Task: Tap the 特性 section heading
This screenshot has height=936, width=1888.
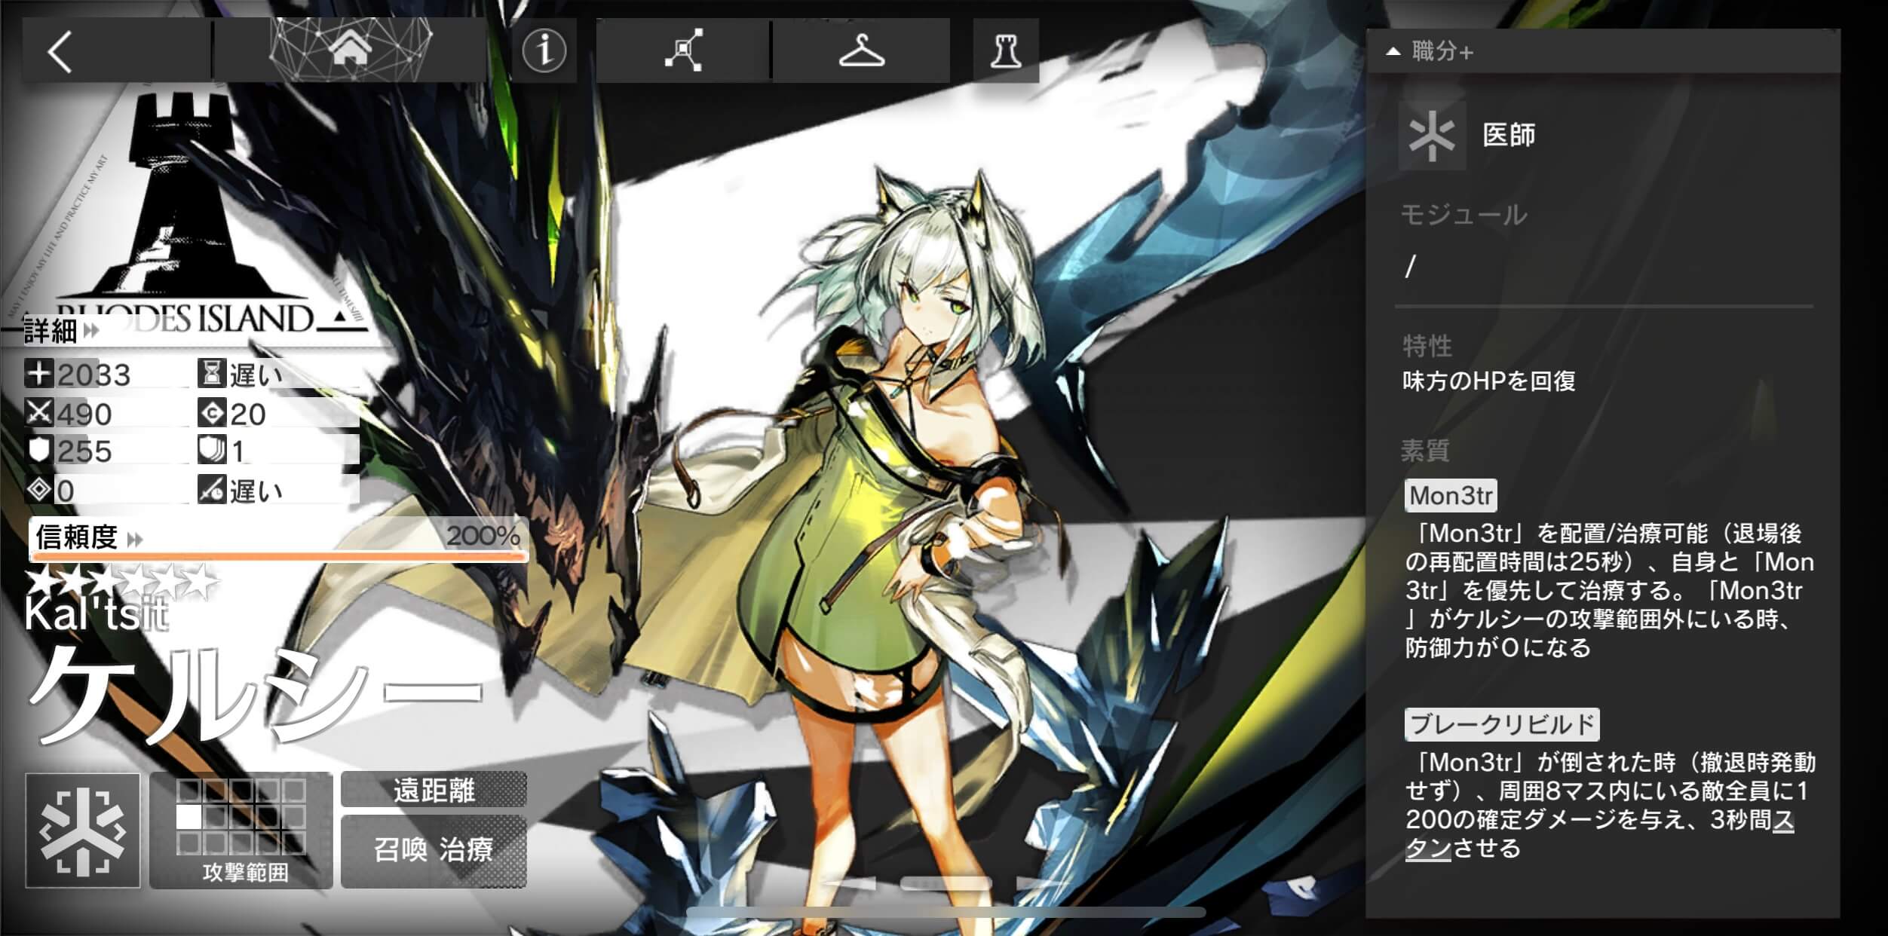Action: [x=1427, y=347]
